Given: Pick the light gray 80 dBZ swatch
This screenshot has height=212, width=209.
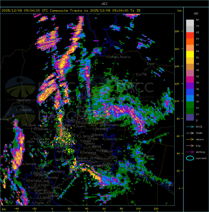Looking at the screenshot, I should 190,23.
